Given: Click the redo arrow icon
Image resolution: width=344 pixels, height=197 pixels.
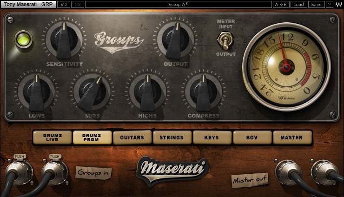Looking at the screenshot, I should click(x=78, y=4).
